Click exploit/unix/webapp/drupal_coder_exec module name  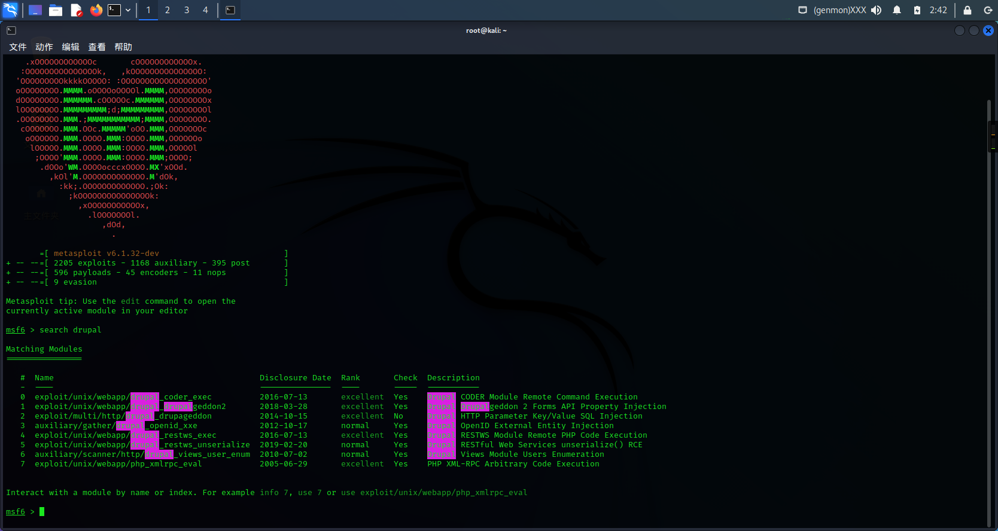pyautogui.click(x=123, y=397)
